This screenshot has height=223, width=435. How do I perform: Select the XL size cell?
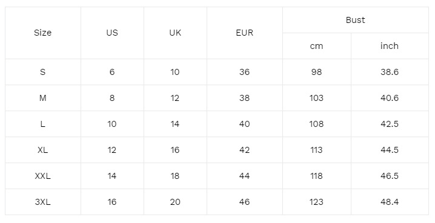tap(43, 150)
